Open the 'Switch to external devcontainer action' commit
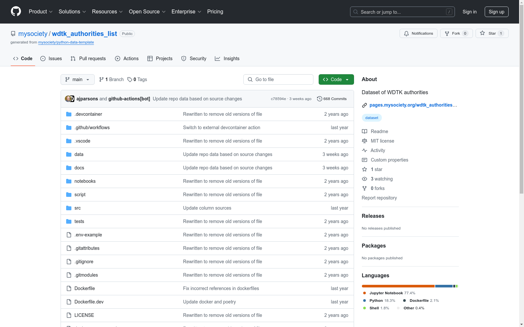 click(x=222, y=128)
